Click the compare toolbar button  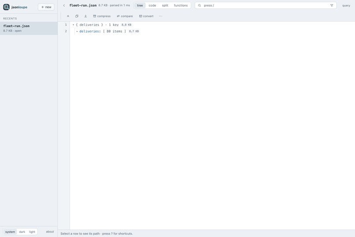(x=125, y=16)
